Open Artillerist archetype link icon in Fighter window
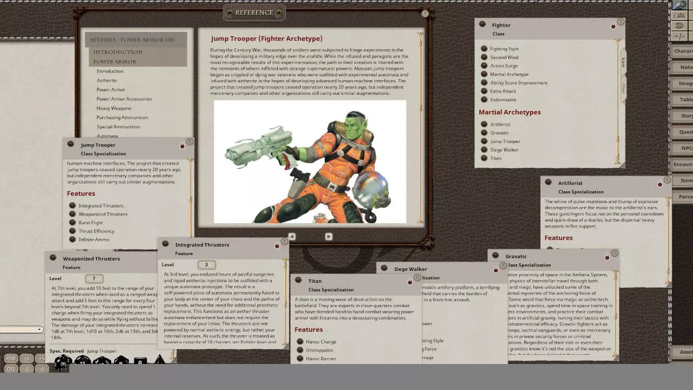Screen dimensions: 693x390 point(484,124)
